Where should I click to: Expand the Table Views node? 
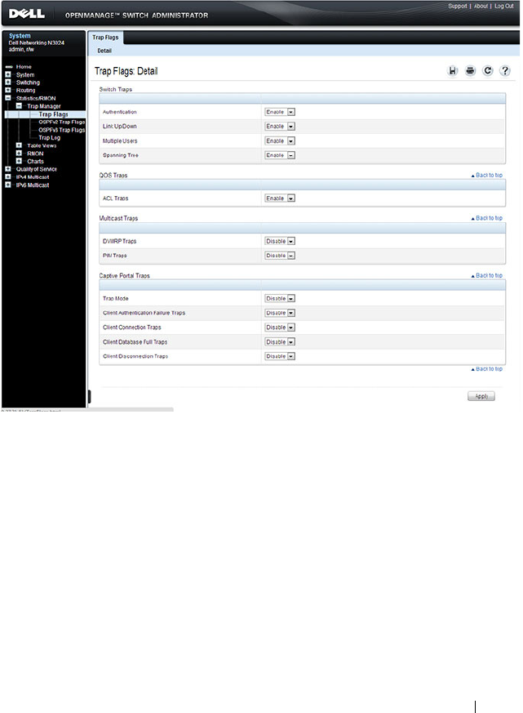19,145
